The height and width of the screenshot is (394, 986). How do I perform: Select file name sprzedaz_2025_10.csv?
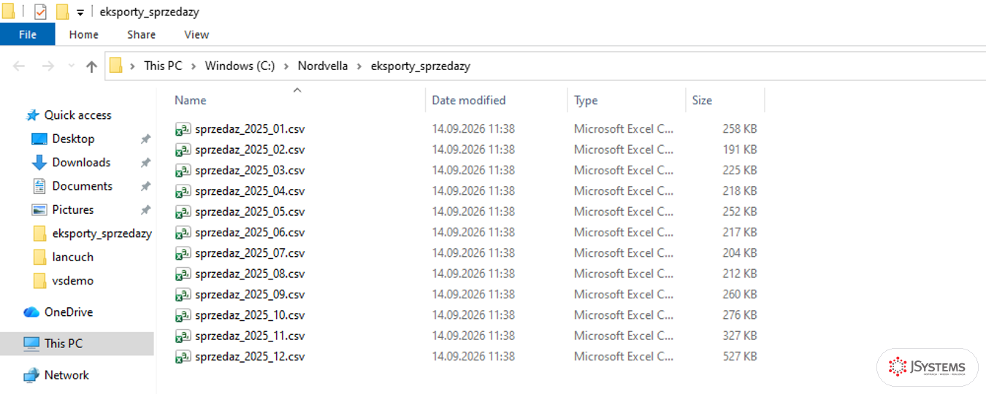pos(250,315)
